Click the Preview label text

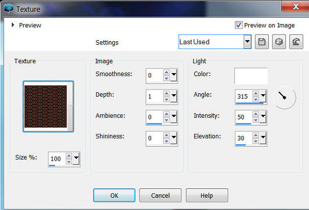[x=30, y=25]
